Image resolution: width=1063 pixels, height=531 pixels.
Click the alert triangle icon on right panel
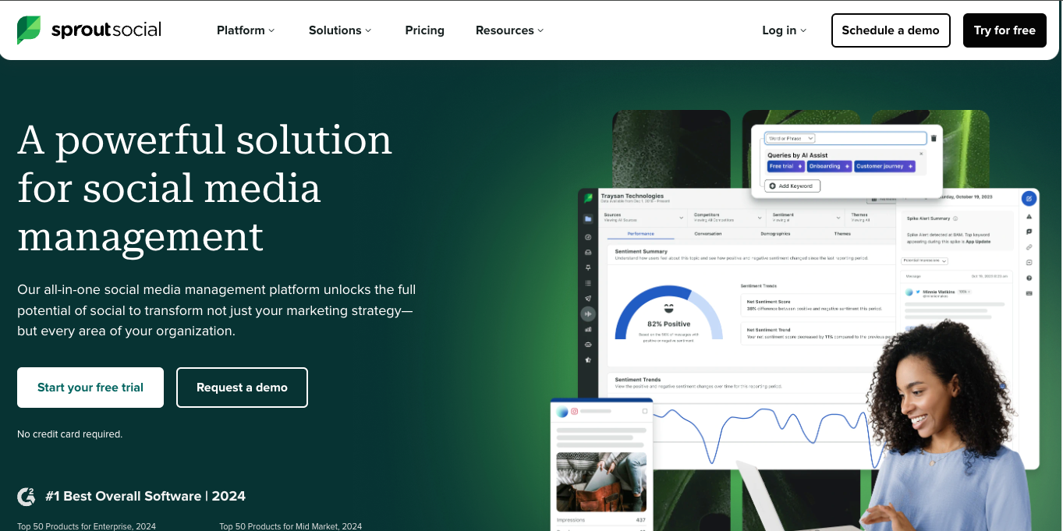tap(1028, 217)
